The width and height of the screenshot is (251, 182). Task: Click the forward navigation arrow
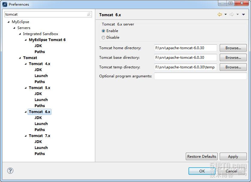232,14
